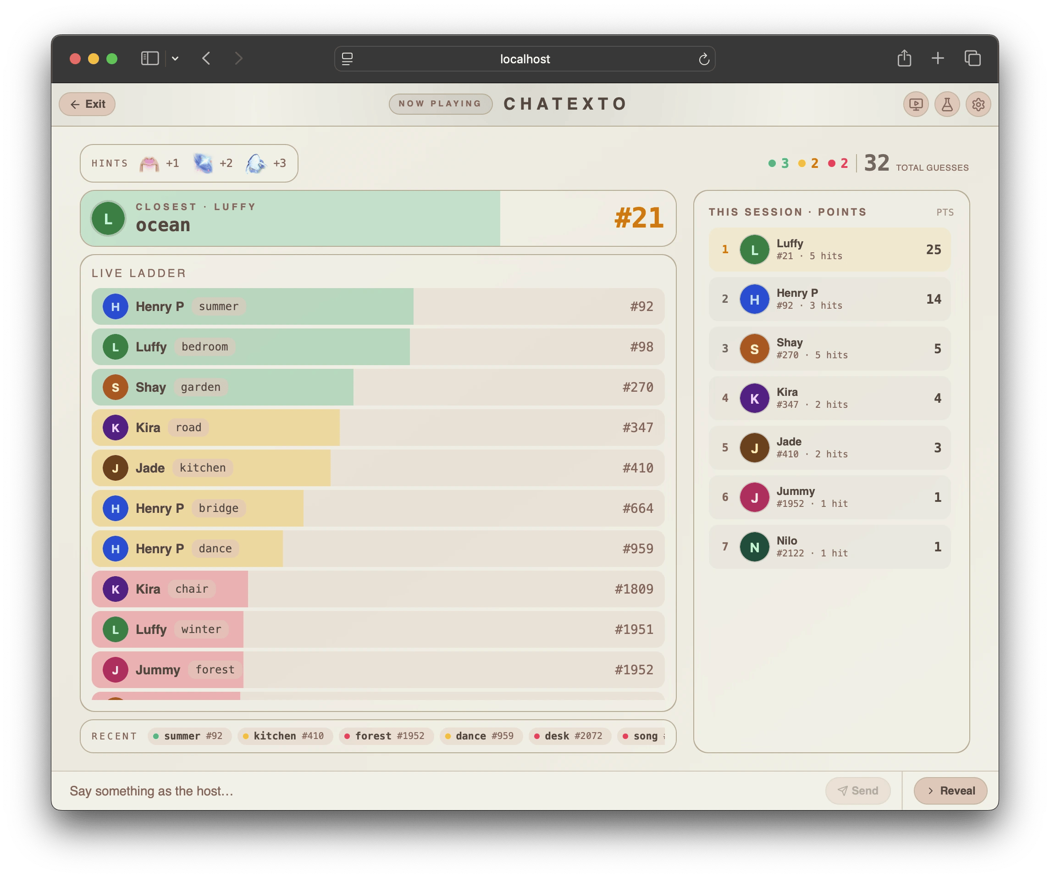Go back with Safari back arrow

tap(206, 59)
